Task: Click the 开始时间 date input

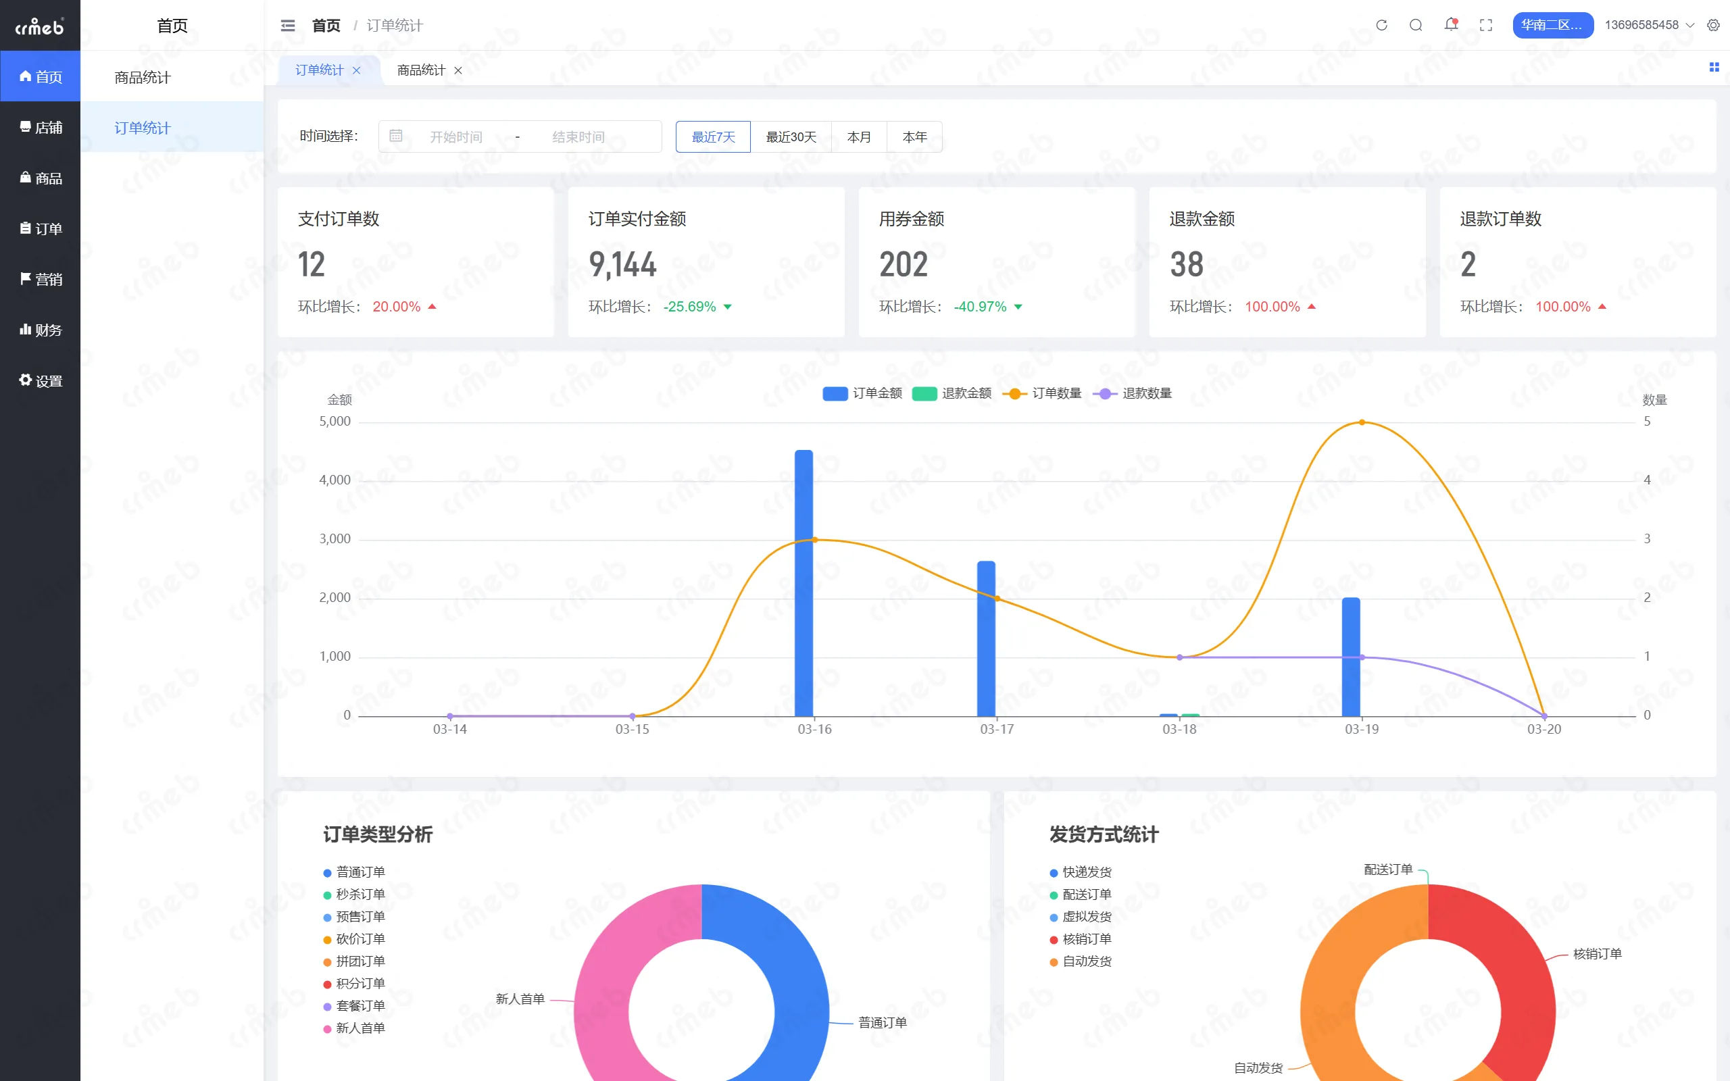Action: click(456, 136)
